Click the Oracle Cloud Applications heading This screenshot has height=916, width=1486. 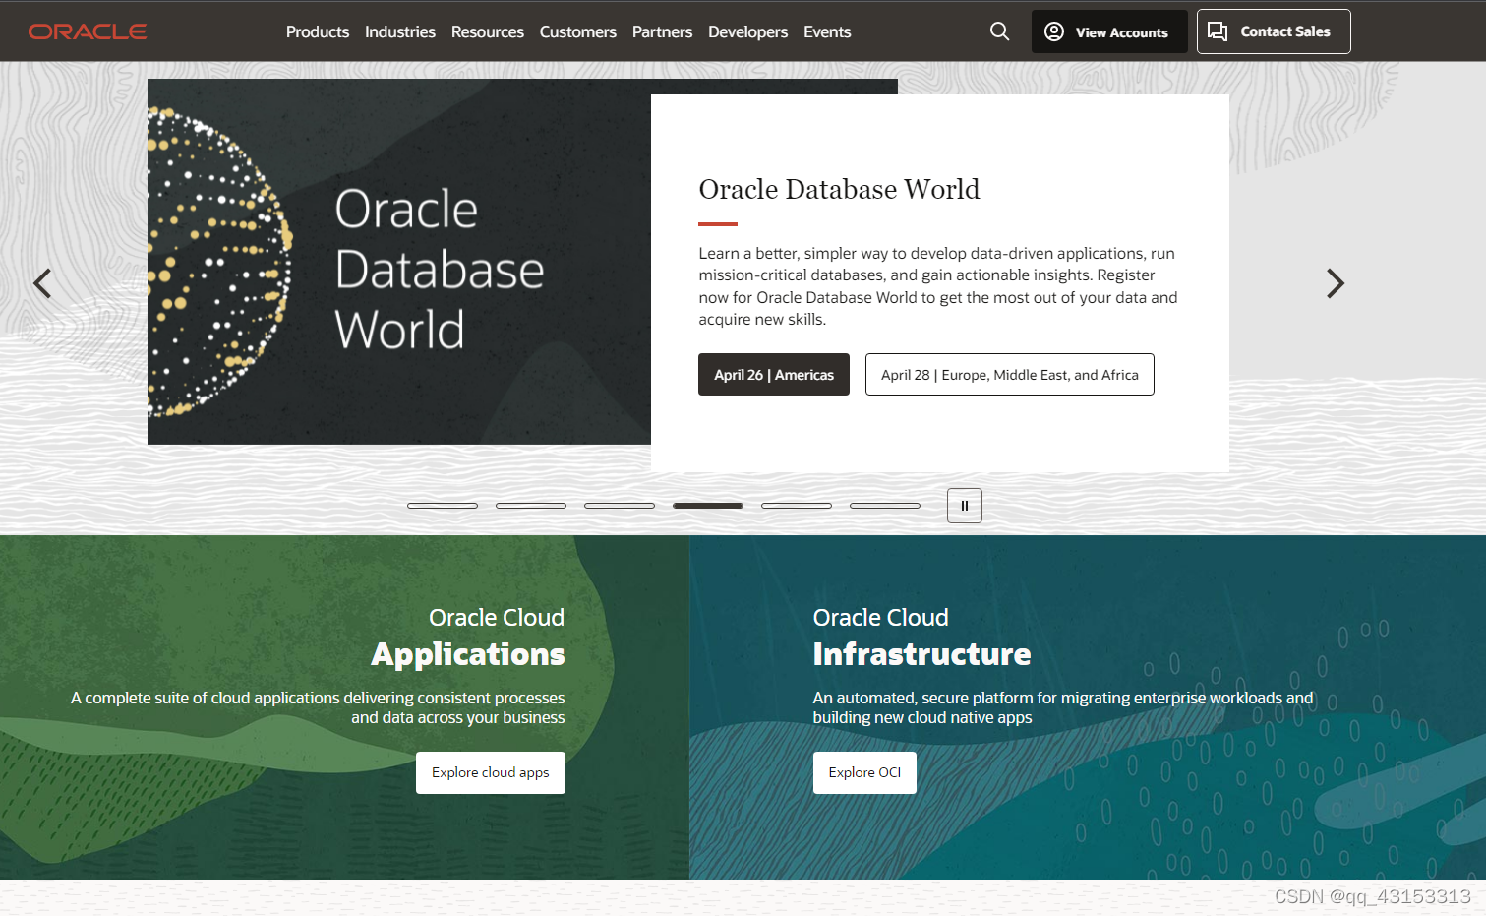[468, 637]
